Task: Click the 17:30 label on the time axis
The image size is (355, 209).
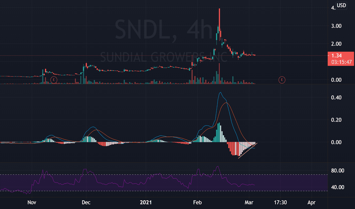Action: [280, 202]
